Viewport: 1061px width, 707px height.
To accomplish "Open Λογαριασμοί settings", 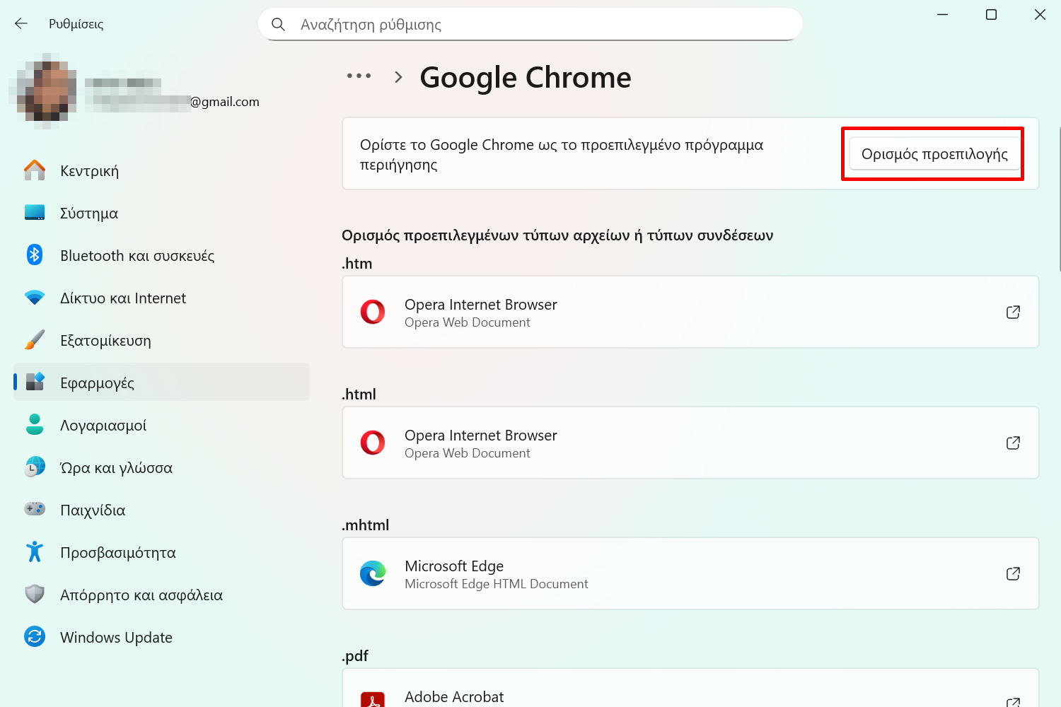I will pyautogui.click(x=161, y=425).
